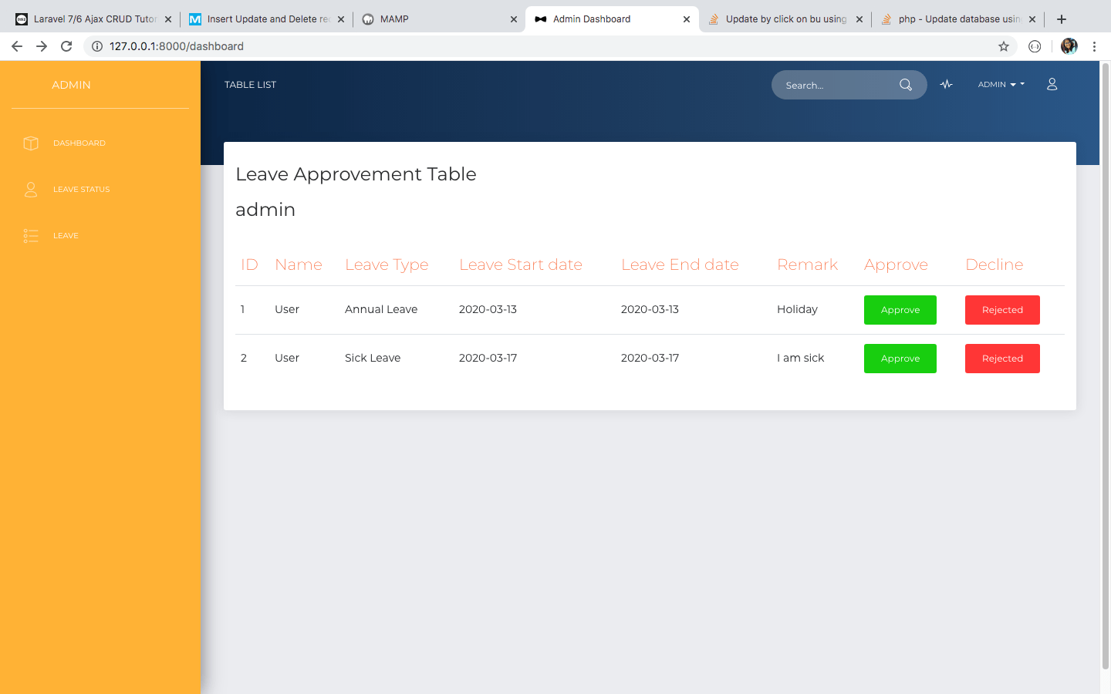
Task: Click the 'Annual Leave' cell
Action: 381,310
